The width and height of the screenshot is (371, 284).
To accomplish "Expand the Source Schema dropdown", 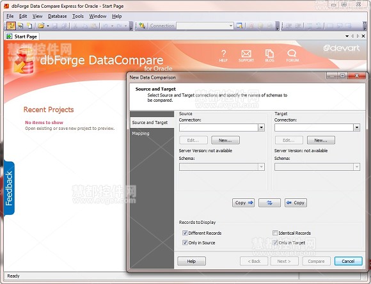I will [261, 167].
